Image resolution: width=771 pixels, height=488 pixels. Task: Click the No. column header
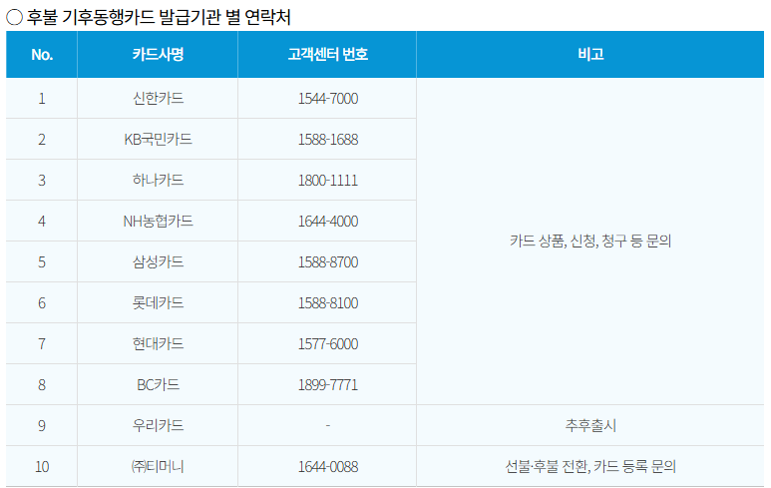coord(42,55)
